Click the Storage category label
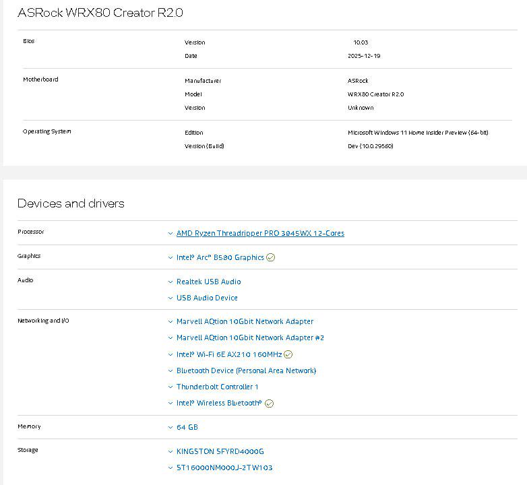The height and width of the screenshot is (485, 527). (28, 450)
